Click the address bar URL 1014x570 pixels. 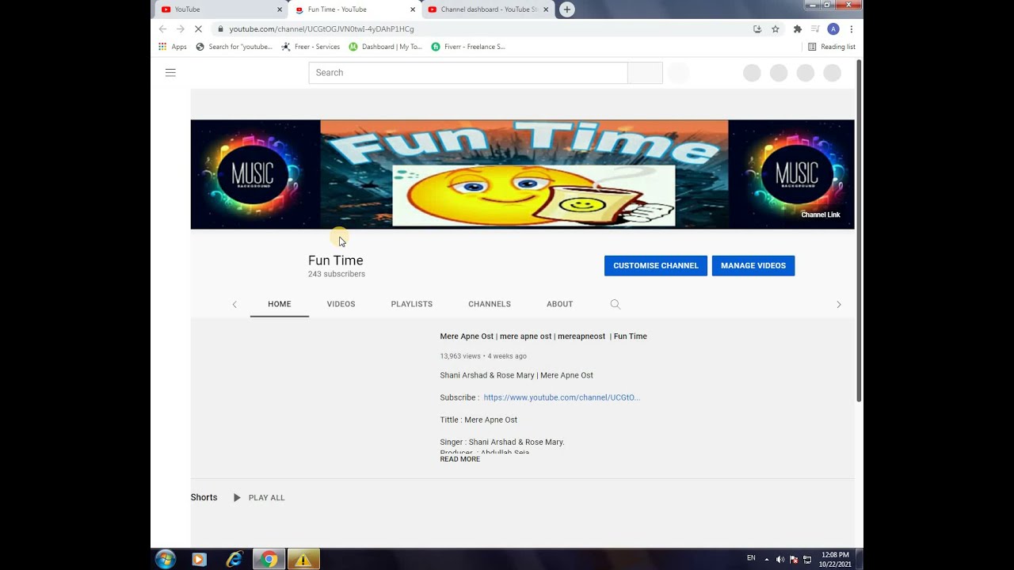tap(322, 29)
